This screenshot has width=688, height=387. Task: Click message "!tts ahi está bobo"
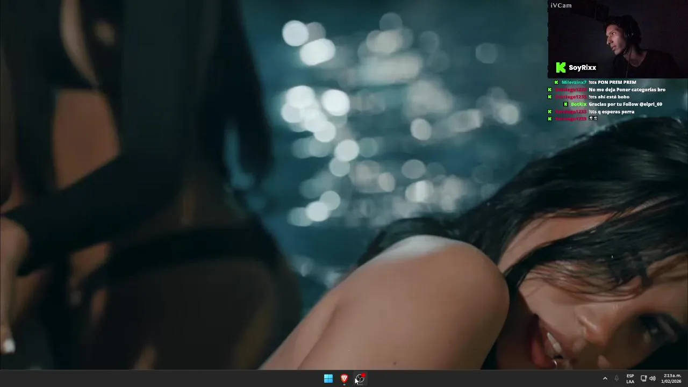609,97
